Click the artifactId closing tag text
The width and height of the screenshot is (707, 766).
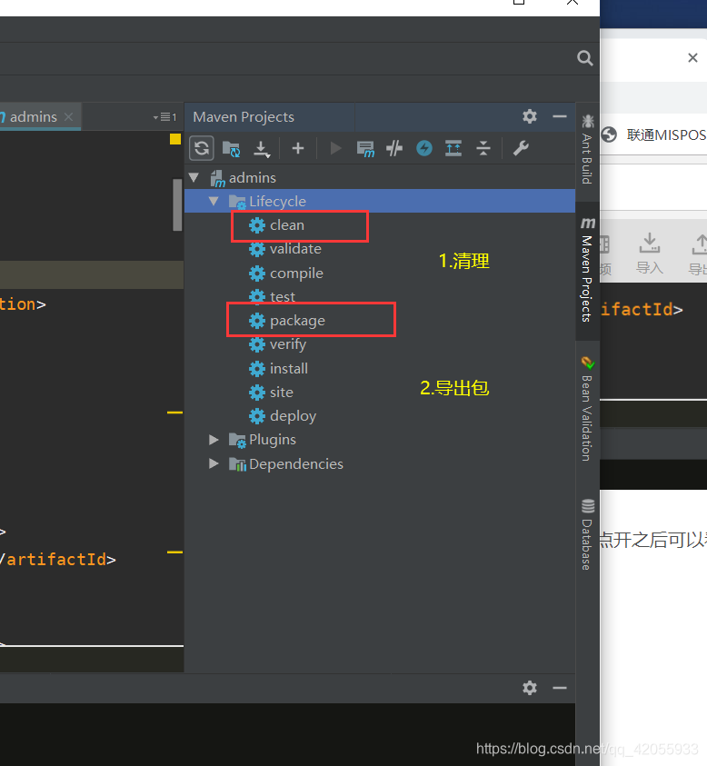(57, 560)
